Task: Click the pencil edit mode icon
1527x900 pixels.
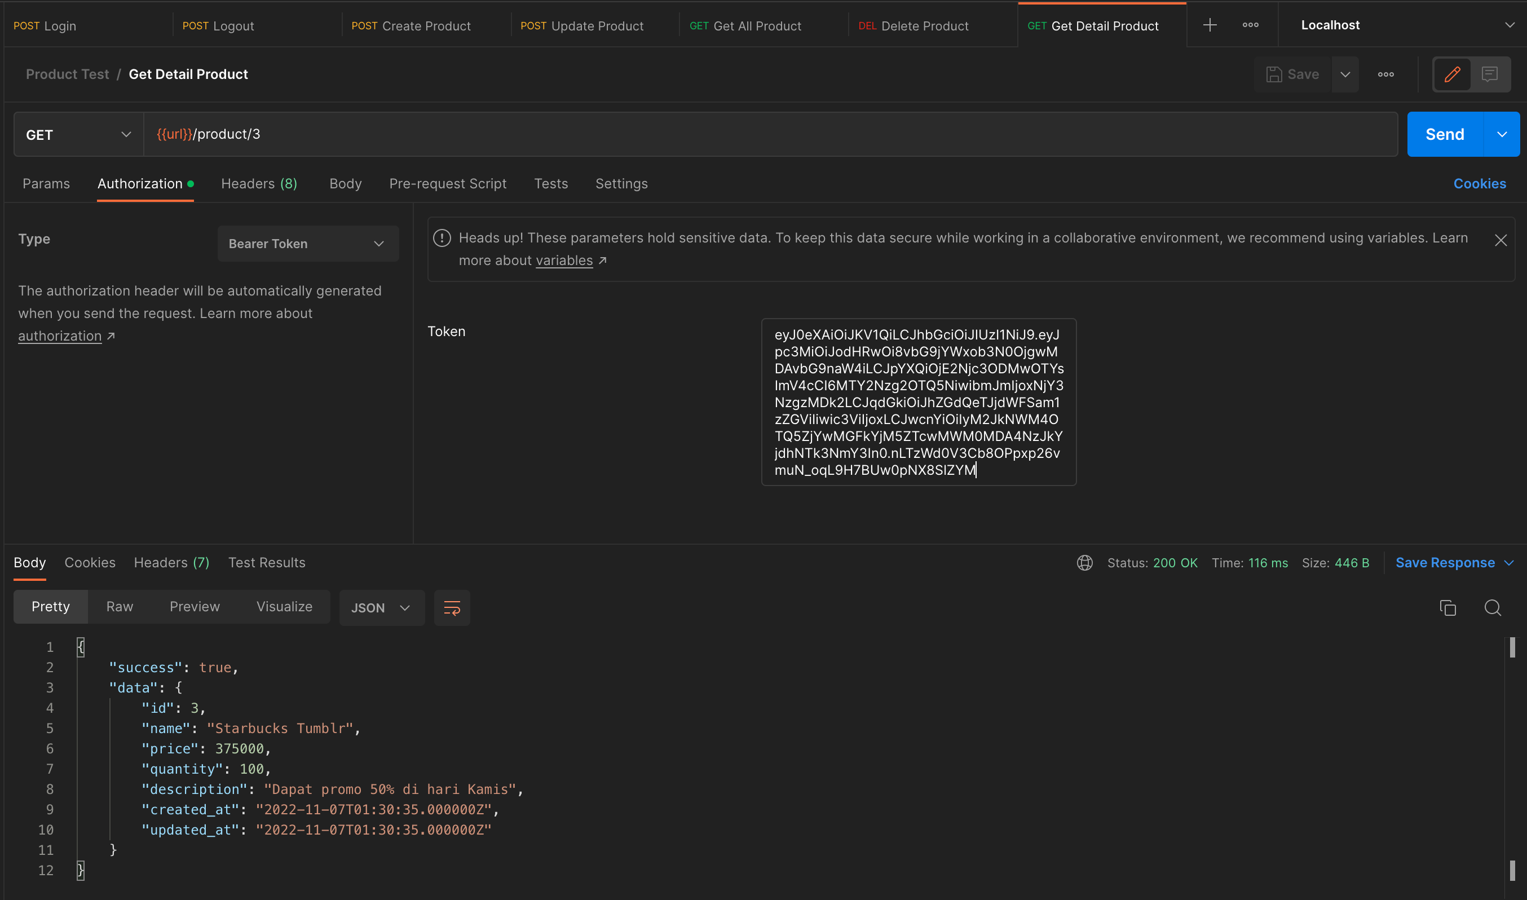Action: click(x=1452, y=74)
